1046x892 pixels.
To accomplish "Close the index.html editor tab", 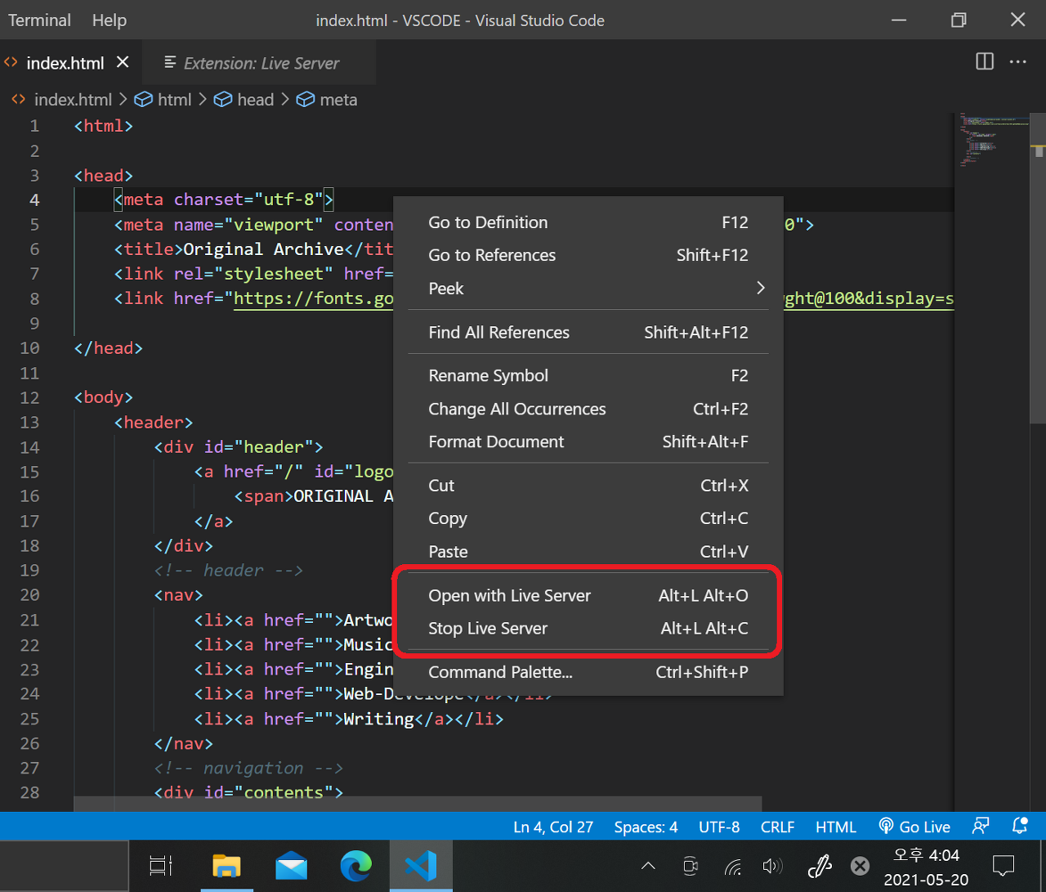I will point(123,62).
